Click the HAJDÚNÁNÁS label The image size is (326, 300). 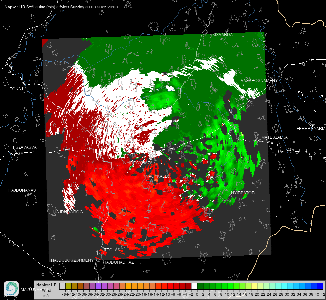(x=22, y=190)
